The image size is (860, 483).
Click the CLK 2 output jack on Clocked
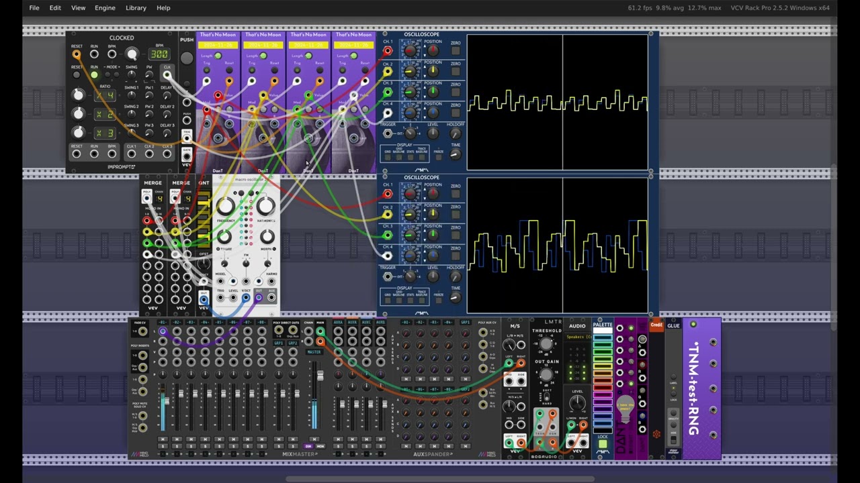(149, 154)
